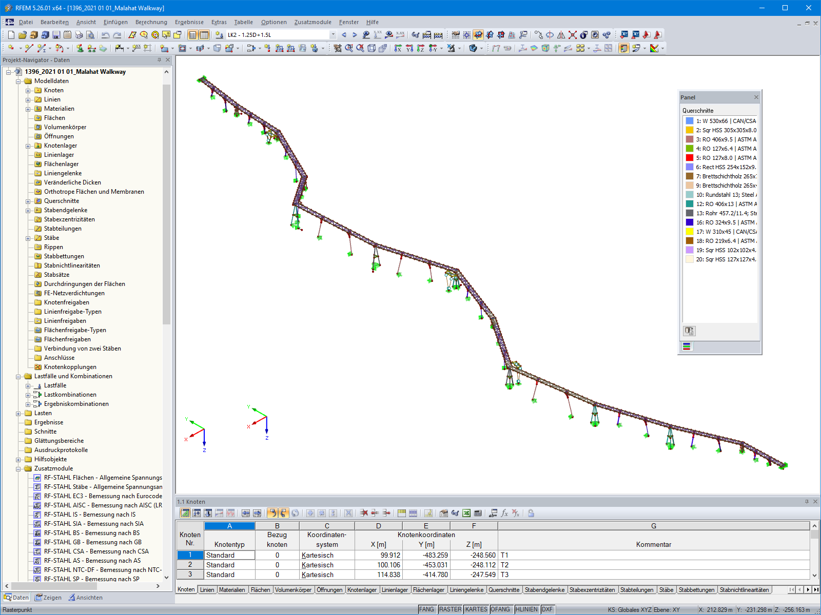Create a new model file
This screenshot has height=615, width=821.
click(10, 35)
